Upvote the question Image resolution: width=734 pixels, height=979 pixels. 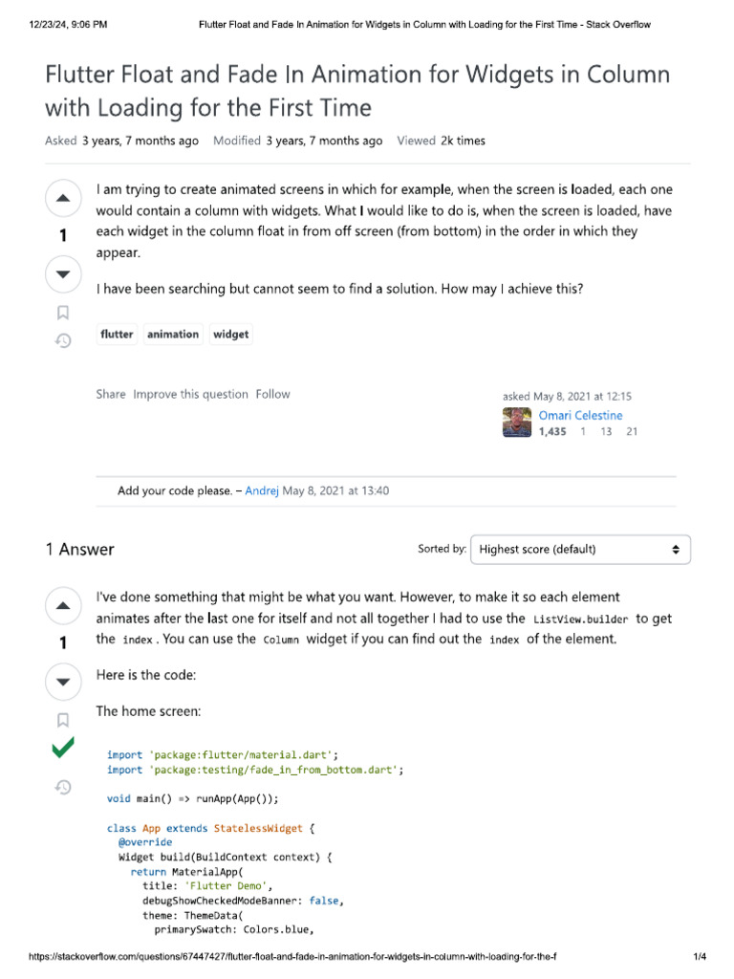pyautogui.click(x=63, y=198)
